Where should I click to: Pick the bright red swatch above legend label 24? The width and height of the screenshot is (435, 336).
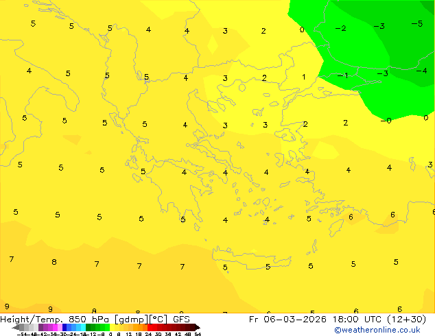pos(150,328)
